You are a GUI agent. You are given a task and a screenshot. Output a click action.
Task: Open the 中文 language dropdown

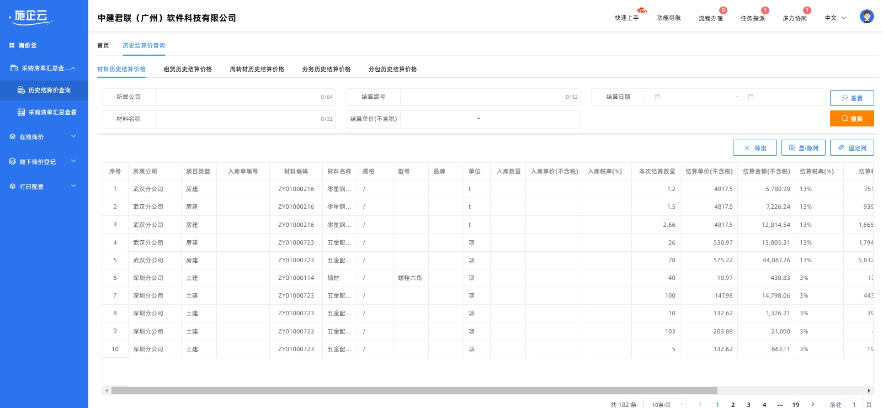click(835, 18)
